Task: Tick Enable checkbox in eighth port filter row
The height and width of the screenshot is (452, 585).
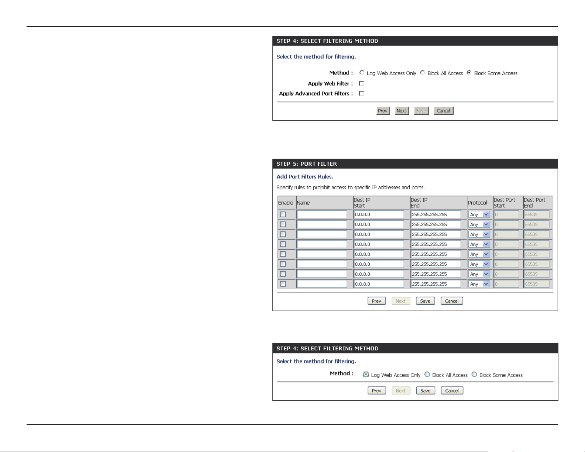Action: coord(283,284)
